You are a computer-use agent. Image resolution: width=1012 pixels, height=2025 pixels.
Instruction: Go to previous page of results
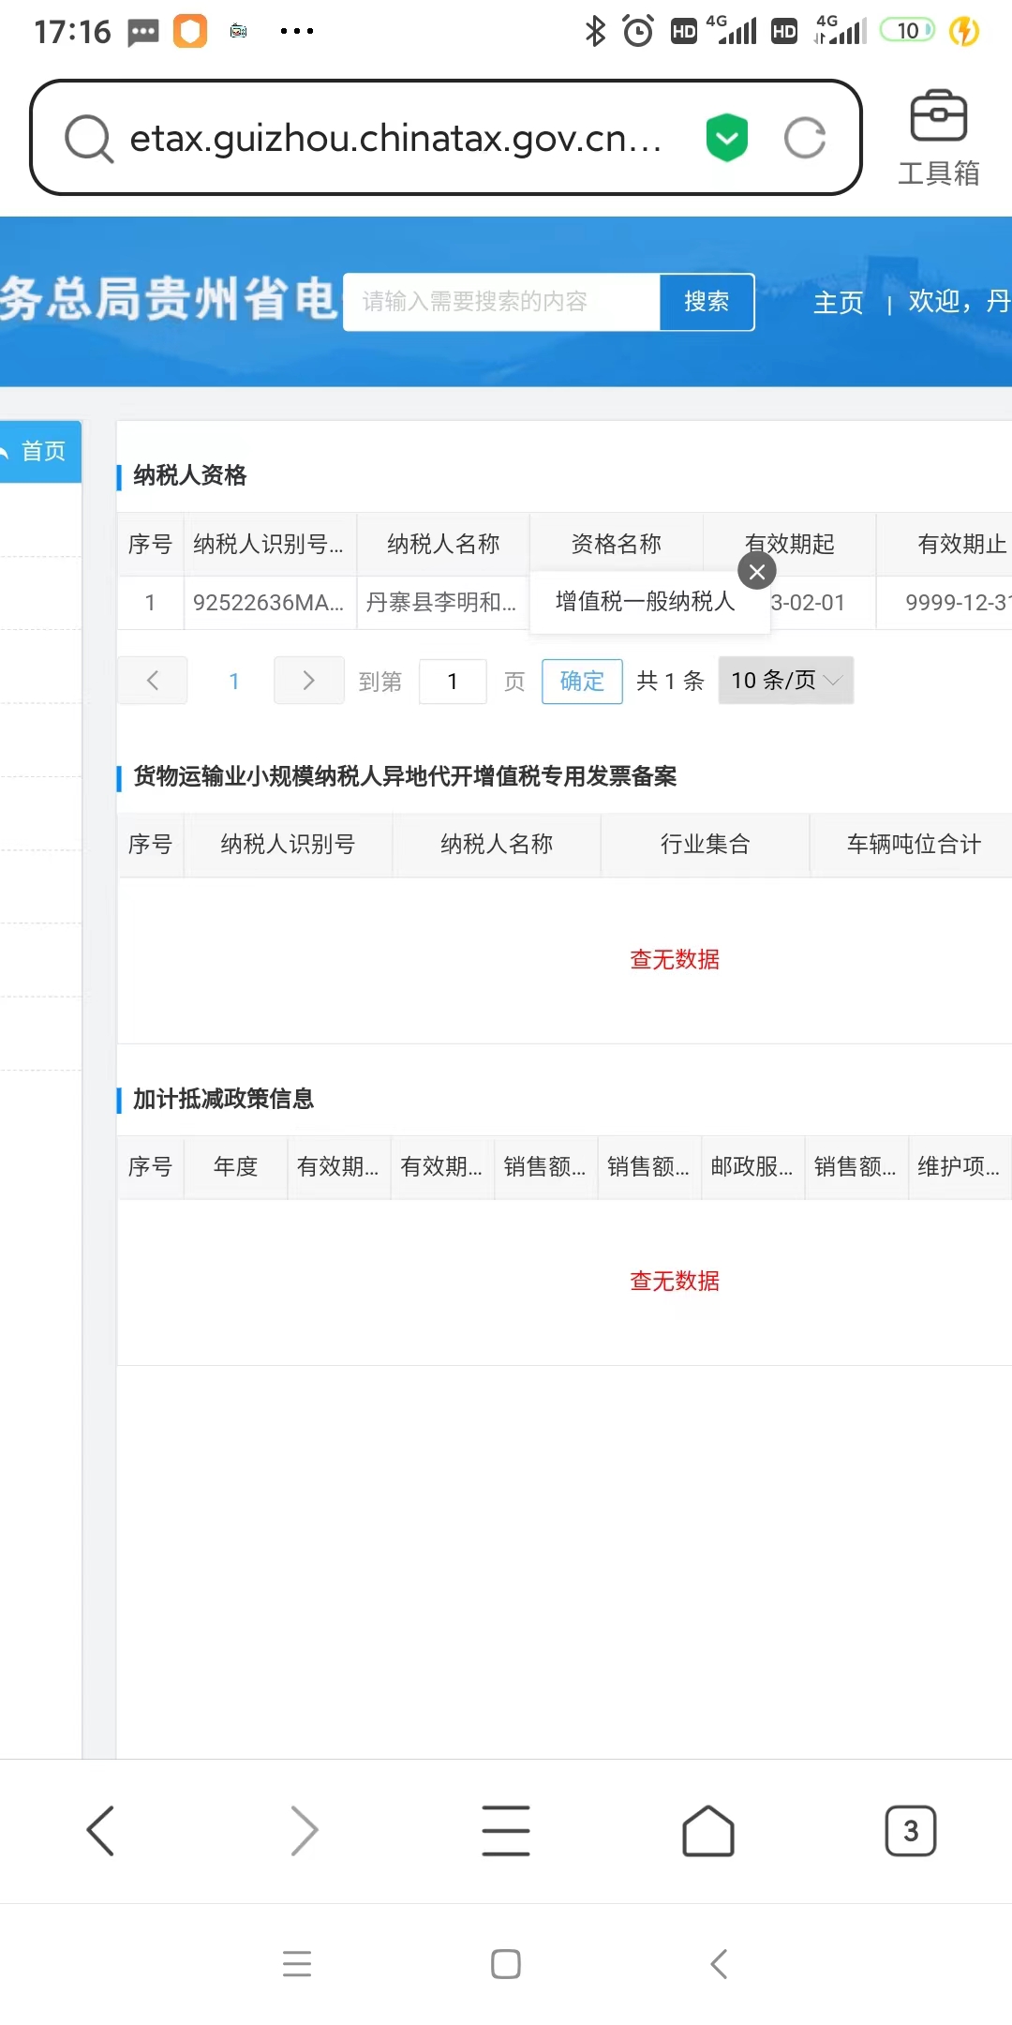[x=153, y=681]
